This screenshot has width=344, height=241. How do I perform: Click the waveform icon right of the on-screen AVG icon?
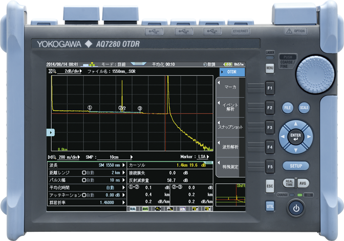[158, 209]
